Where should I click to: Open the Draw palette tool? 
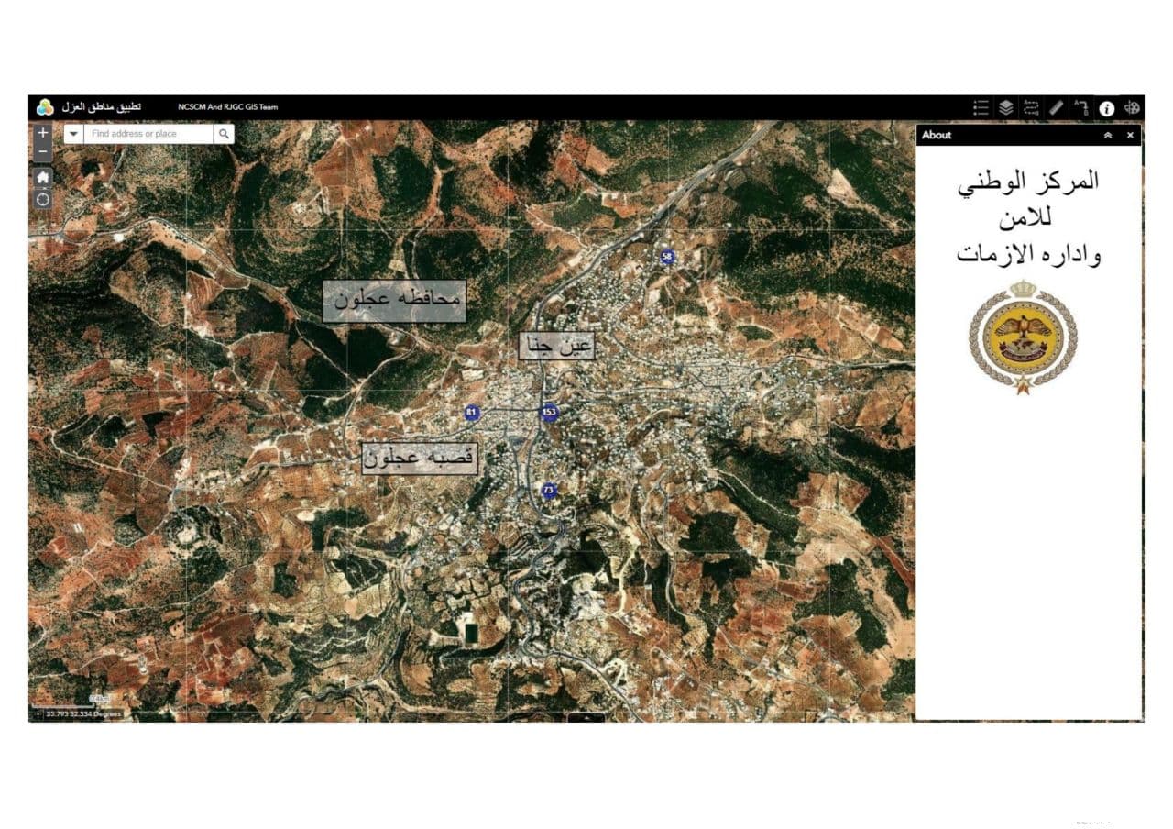coord(1132,107)
